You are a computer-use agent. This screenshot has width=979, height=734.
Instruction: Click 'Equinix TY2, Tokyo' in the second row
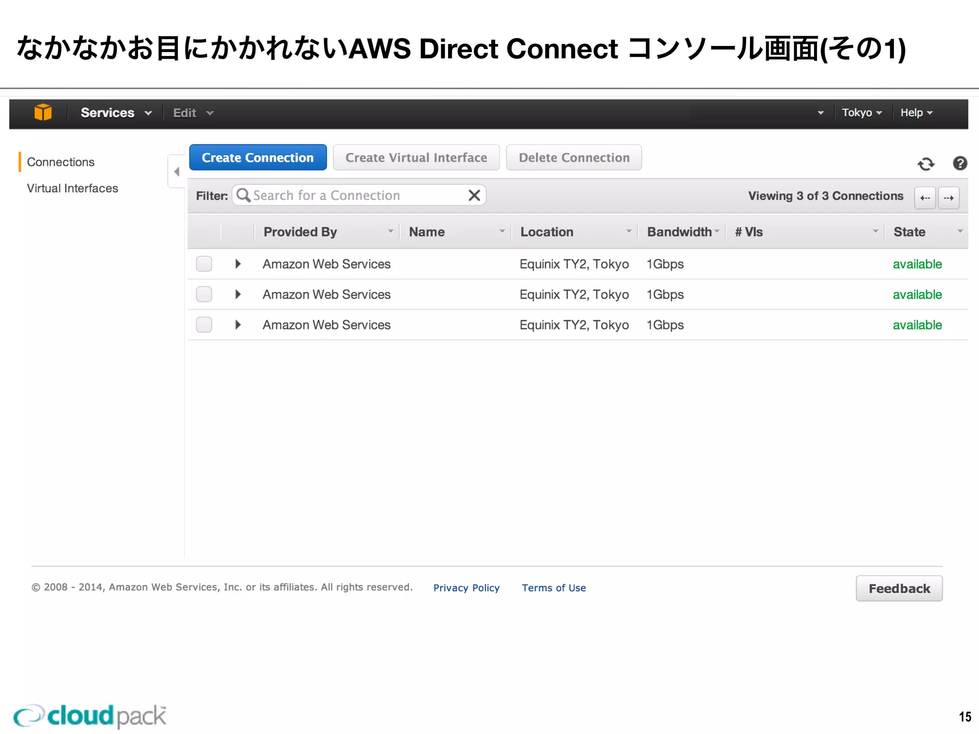[574, 295]
